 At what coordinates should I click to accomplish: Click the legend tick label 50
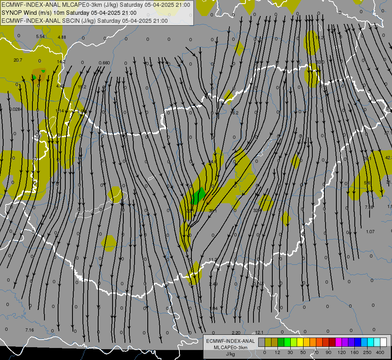coord(303,352)
